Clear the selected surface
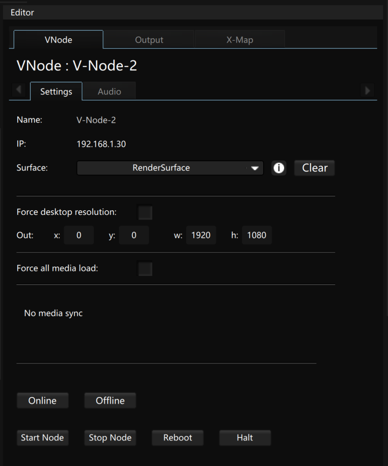The width and height of the screenshot is (388, 466). [x=314, y=168]
